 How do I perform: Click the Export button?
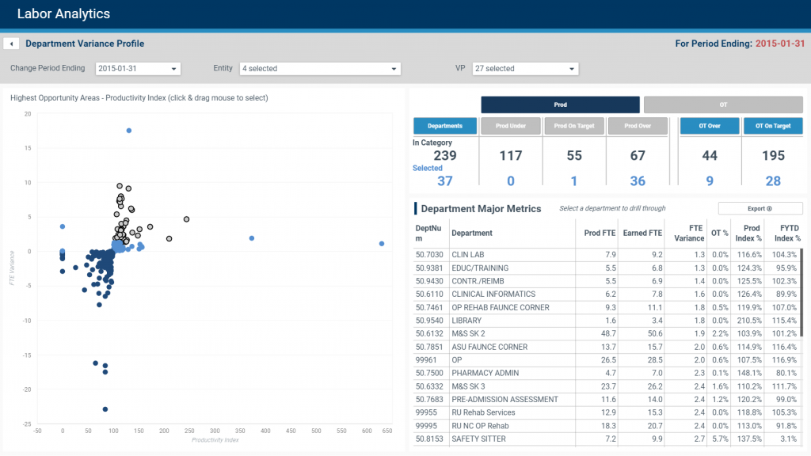(759, 208)
